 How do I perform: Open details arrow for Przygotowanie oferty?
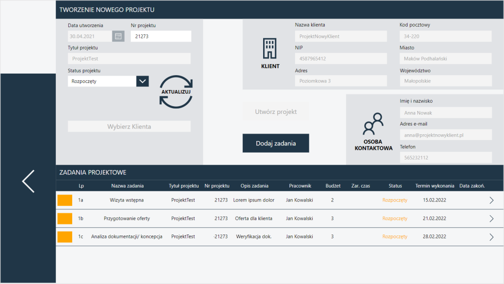pyautogui.click(x=491, y=219)
